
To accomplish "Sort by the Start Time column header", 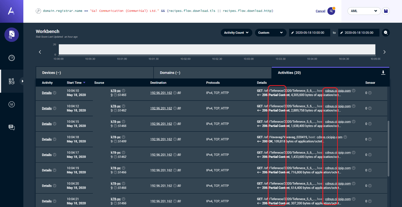I will (x=74, y=83).
